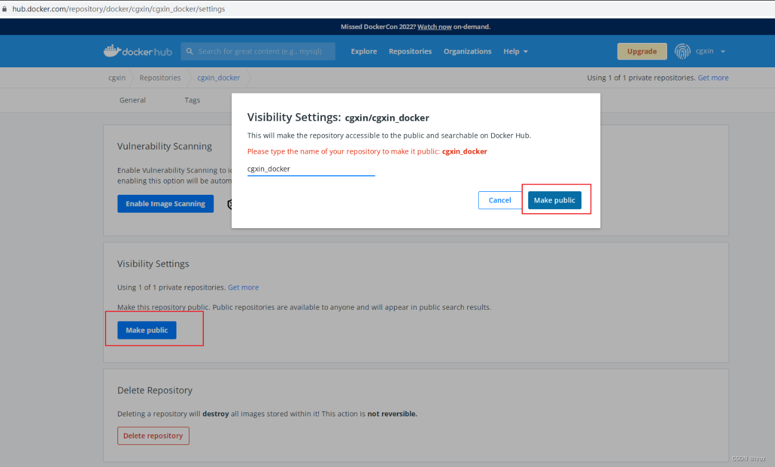Open the Explore menu item
This screenshot has width=775, height=467.
[364, 51]
